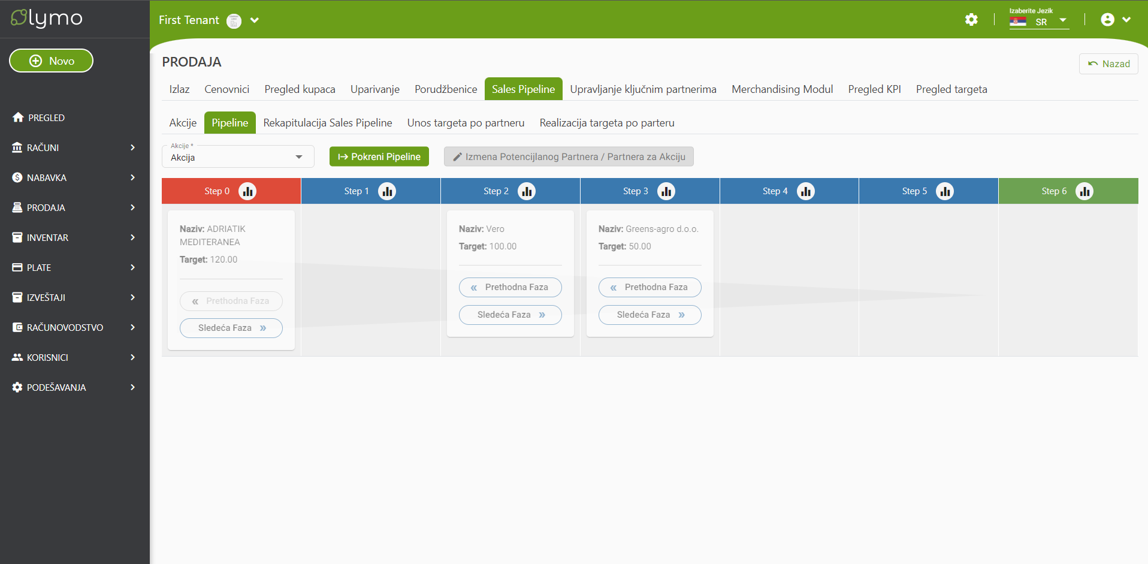Open the Merchandising Modul tab
The width and height of the screenshot is (1148, 564).
(x=782, y=89)
